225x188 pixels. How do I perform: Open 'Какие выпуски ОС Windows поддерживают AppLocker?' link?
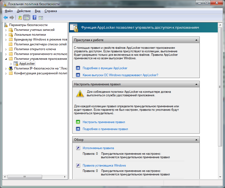click(x=120, y=75)
